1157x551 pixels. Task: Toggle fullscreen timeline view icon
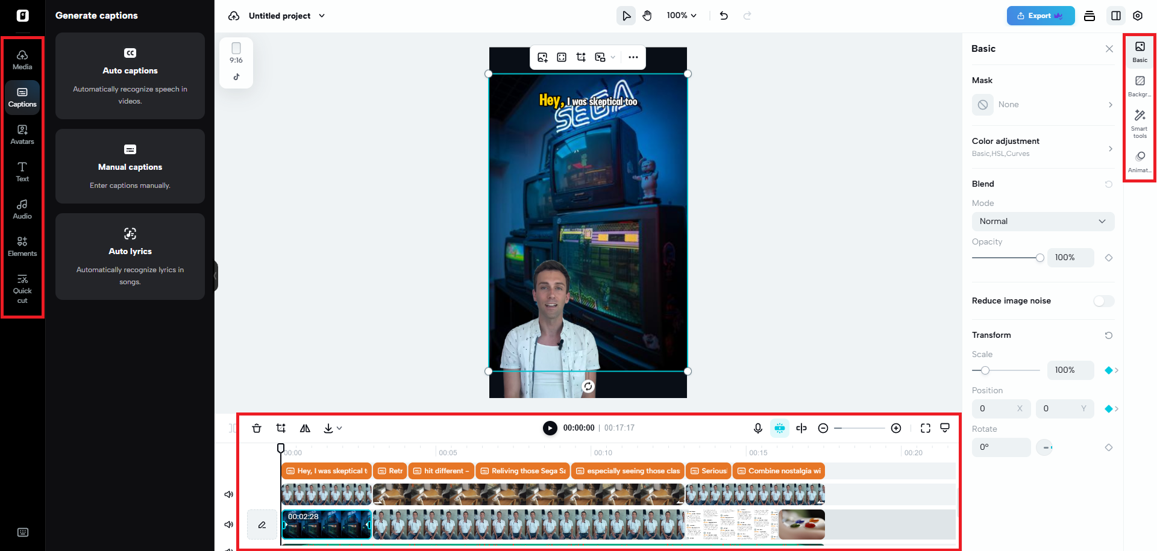pos(926,428)
